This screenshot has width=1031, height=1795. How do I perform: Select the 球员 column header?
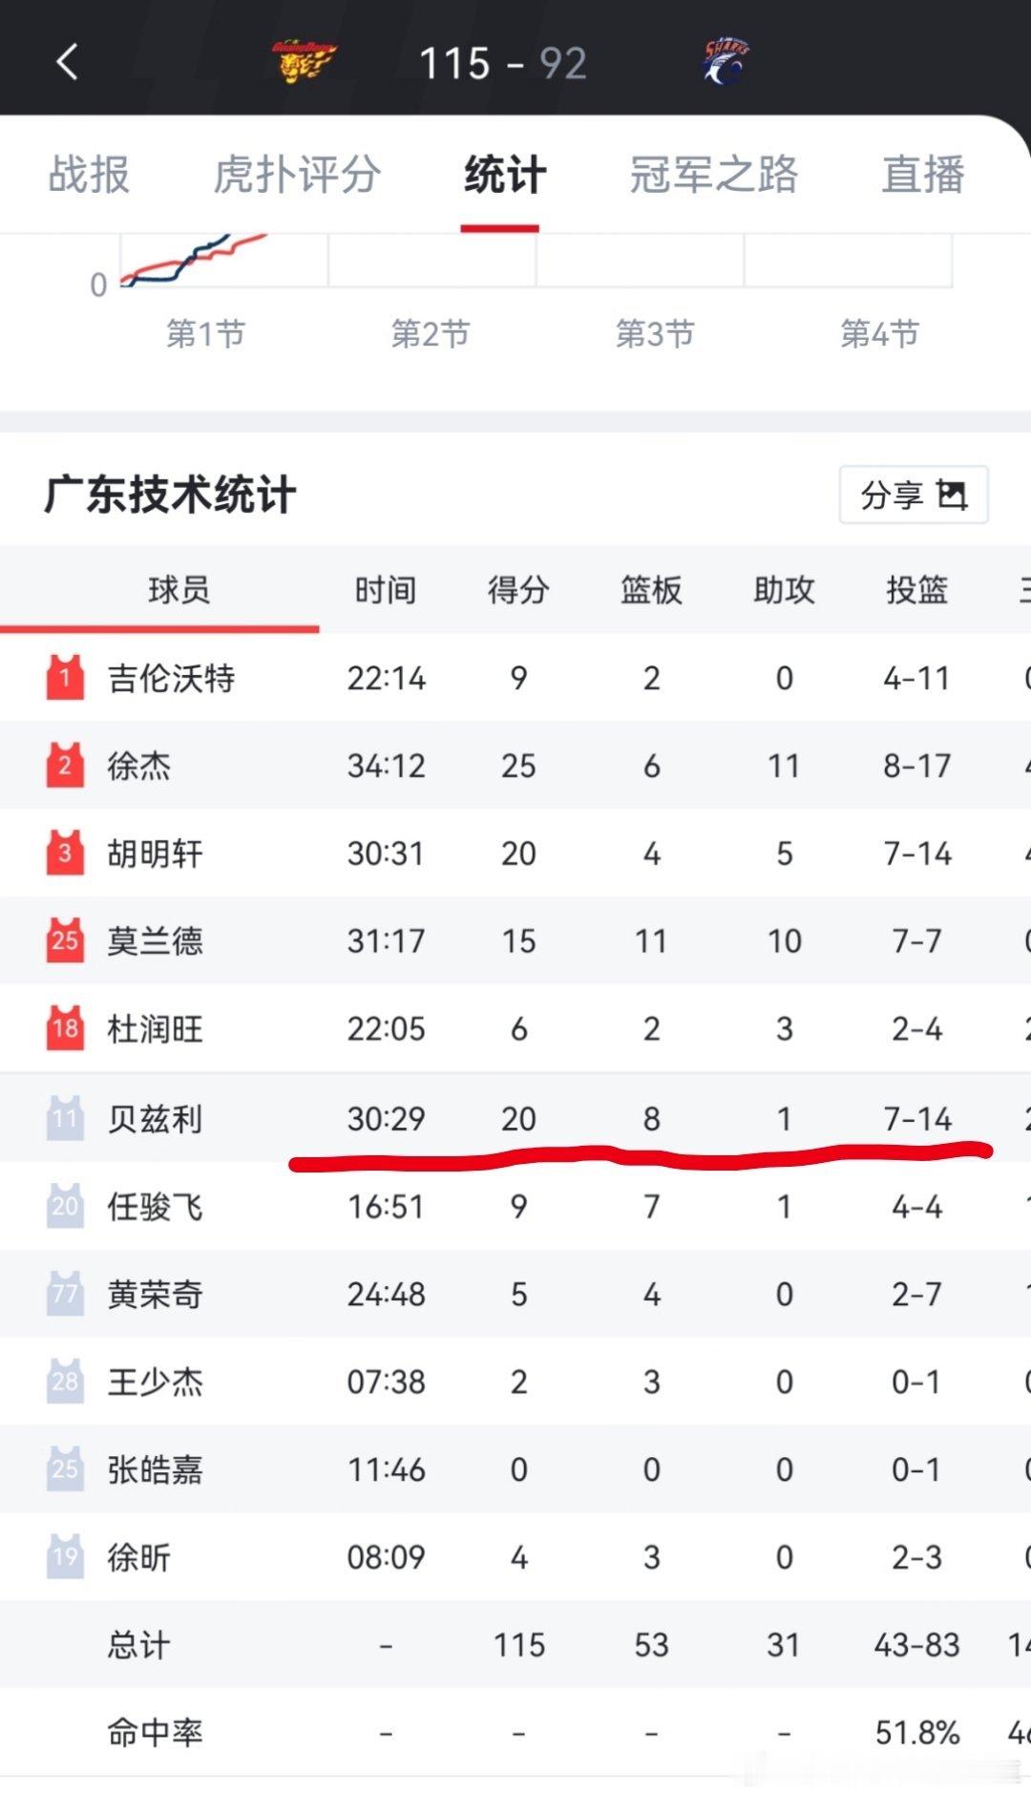(179, 590)
